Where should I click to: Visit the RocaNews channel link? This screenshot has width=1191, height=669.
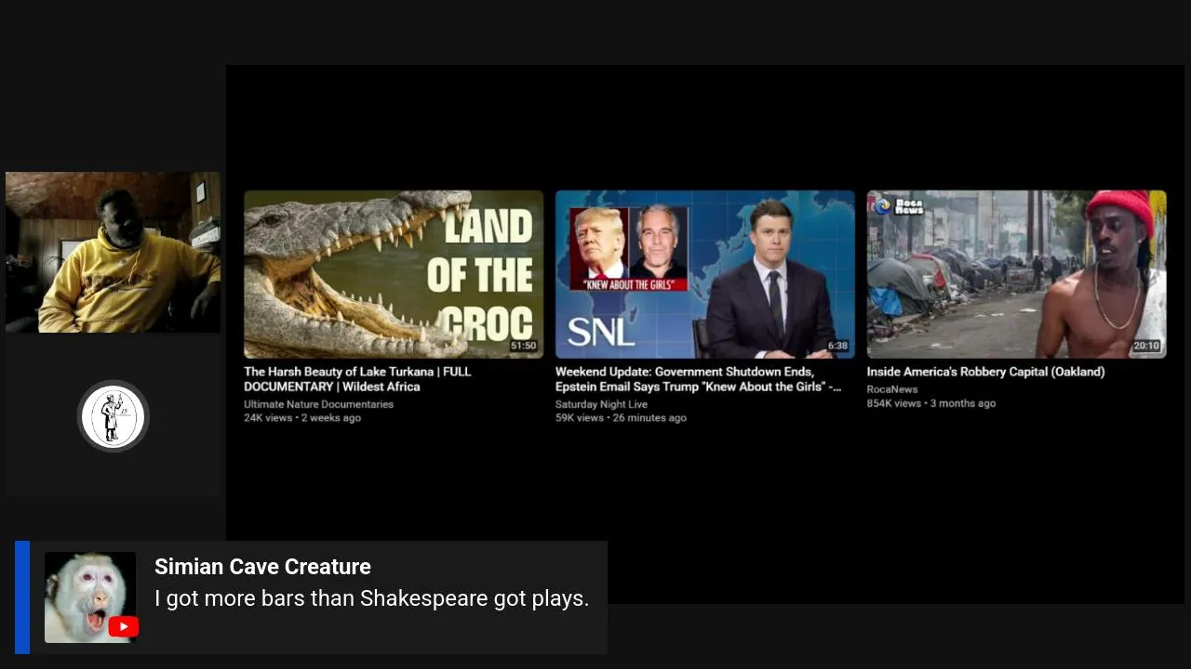coord(892,389)
